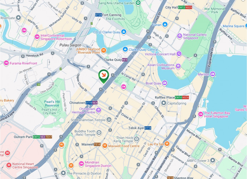Open the Fullerton Bay Hotel marker

(x=201, y=115)
